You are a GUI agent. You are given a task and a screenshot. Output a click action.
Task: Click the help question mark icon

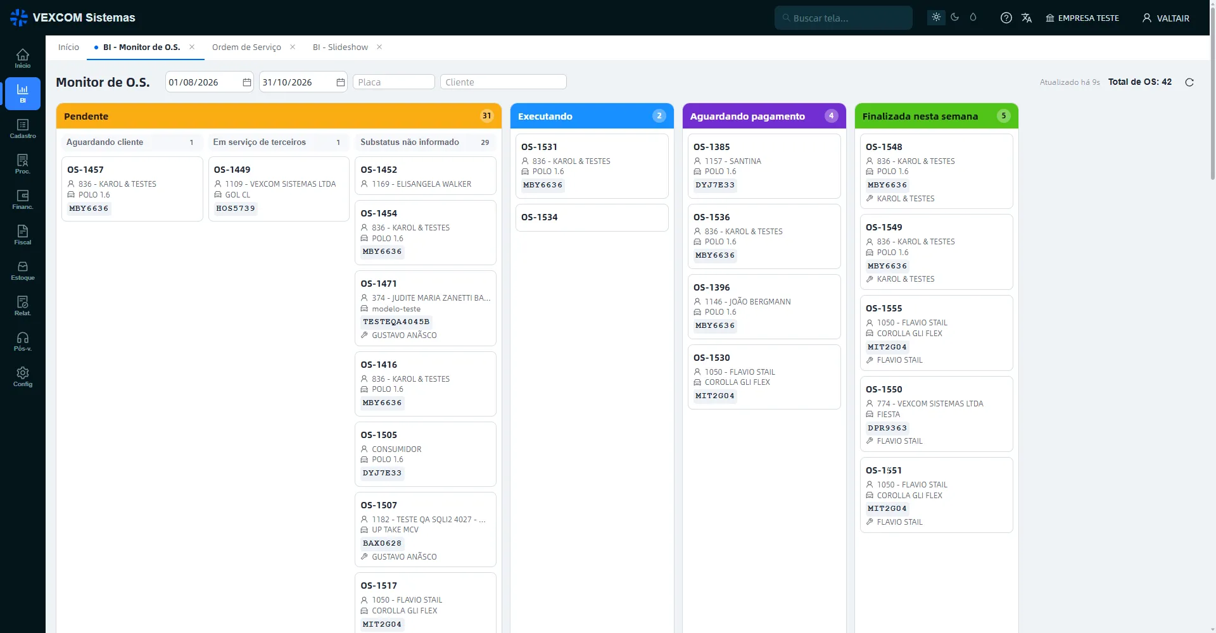[x=1006, y=18]
